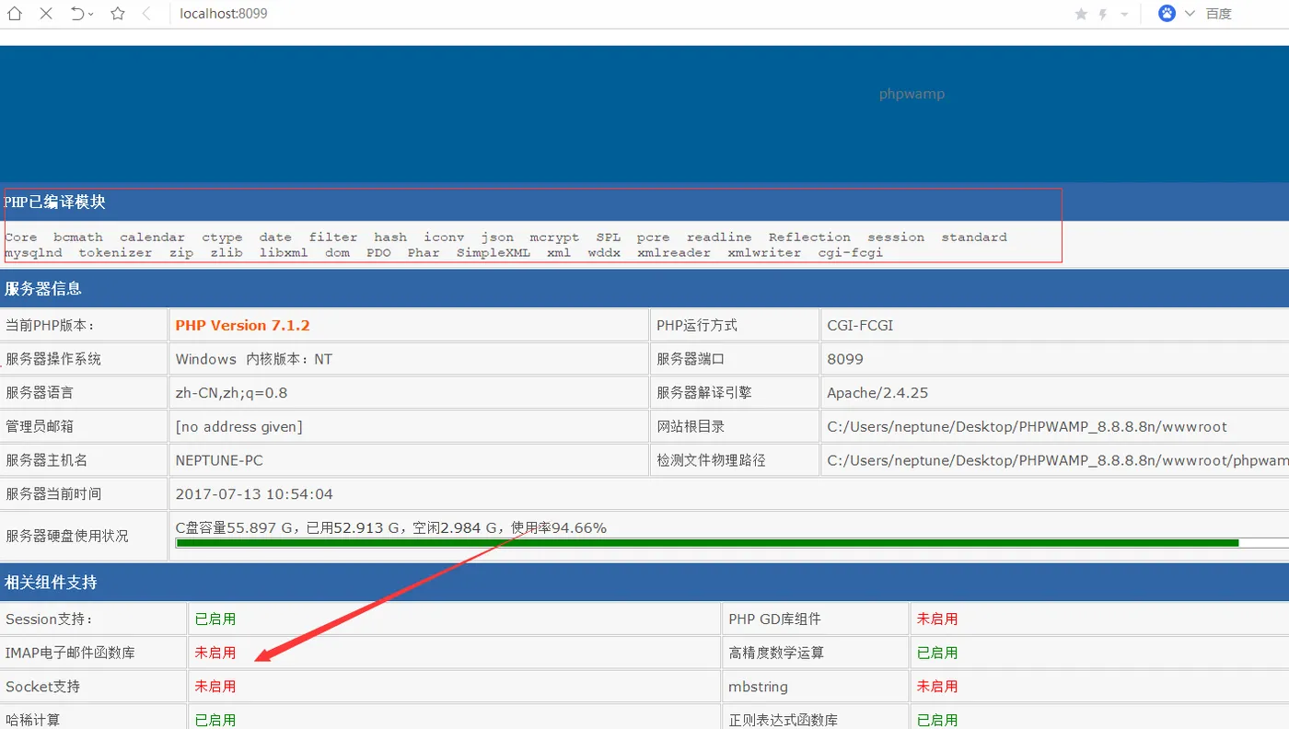Click the cgi-fcgi module name
Viewport: 1289px width, 729px height.
[x=851, y=253]
